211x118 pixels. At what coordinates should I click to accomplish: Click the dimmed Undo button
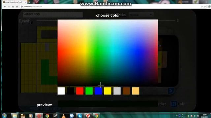pos(178,104)
